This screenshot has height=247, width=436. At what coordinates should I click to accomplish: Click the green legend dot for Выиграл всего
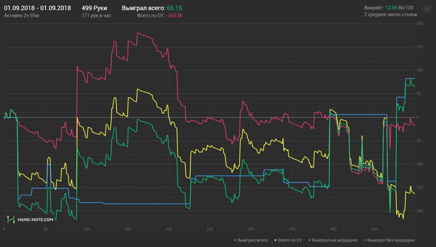tap(235, 240)
